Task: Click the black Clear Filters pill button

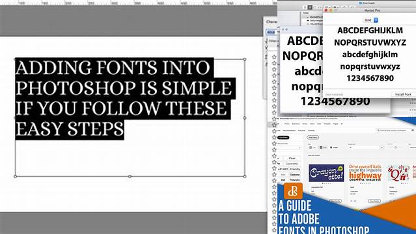Action: tap(283, 138)
